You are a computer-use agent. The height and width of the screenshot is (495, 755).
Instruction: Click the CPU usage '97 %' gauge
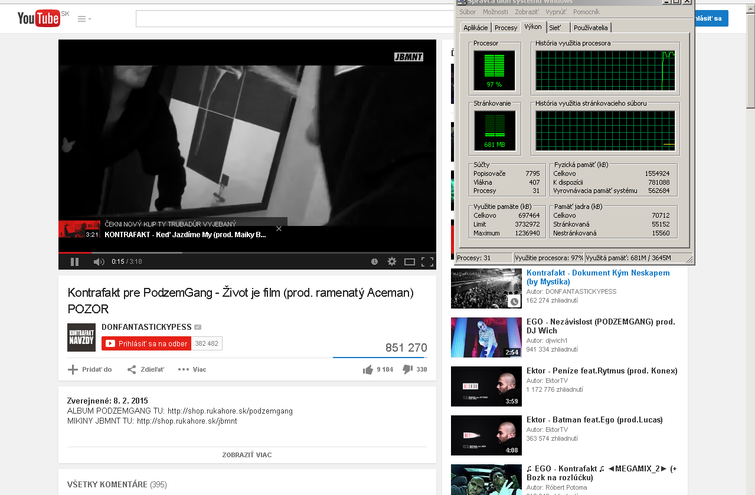[x=495, y=70]
